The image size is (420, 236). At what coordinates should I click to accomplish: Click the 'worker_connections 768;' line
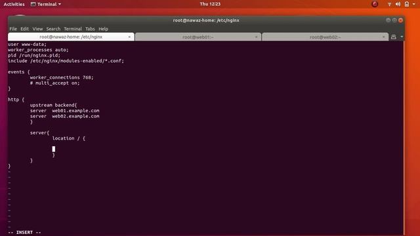[62, 77]
